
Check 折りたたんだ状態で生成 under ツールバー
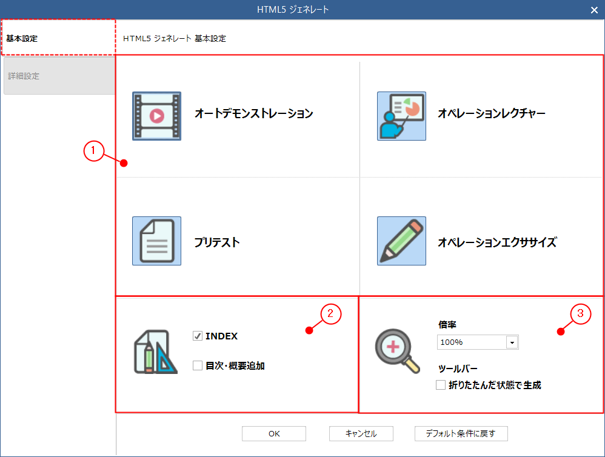441,385
